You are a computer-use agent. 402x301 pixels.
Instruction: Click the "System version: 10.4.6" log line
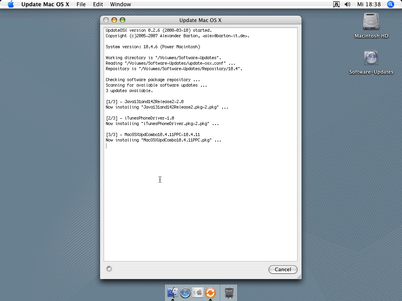click(153, 47)
